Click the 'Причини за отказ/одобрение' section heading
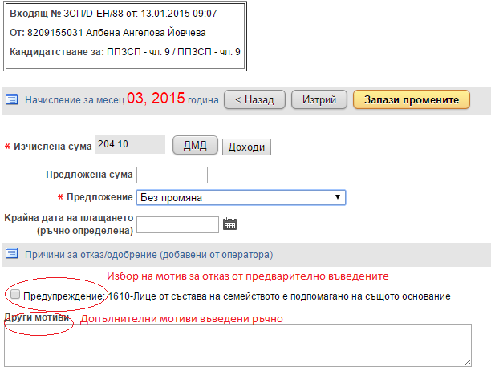This screenshot has width=491, height=375. (x=149, y=255)
